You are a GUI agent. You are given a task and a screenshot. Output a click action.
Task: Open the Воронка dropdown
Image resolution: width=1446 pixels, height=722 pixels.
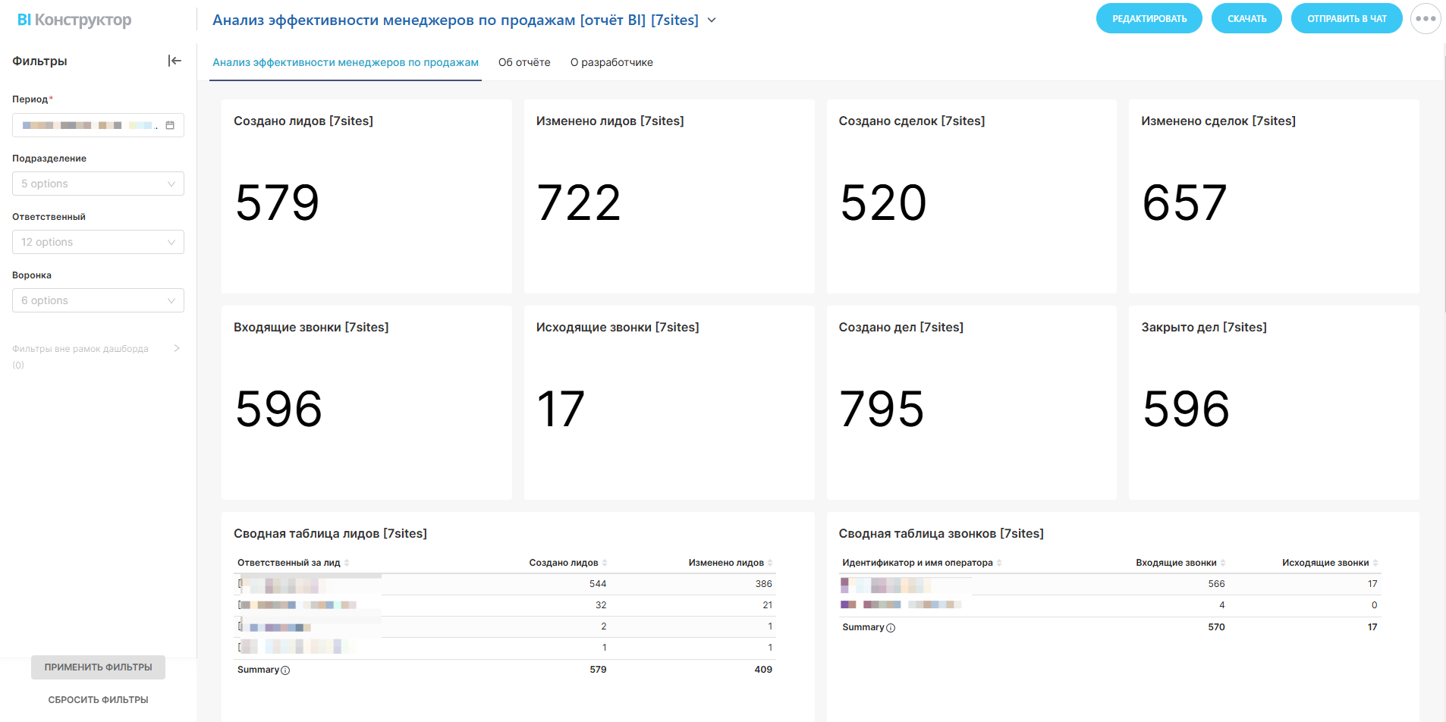point(98,300)
